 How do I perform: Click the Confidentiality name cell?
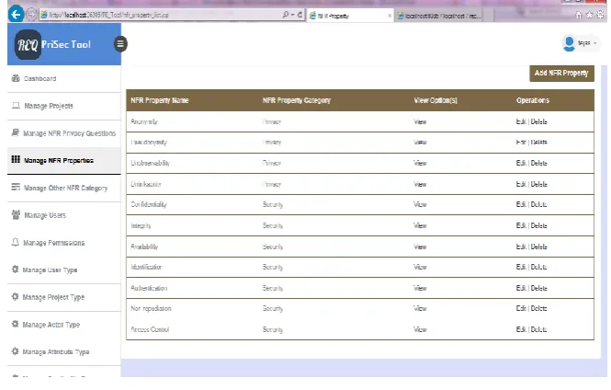pos(149,204)
